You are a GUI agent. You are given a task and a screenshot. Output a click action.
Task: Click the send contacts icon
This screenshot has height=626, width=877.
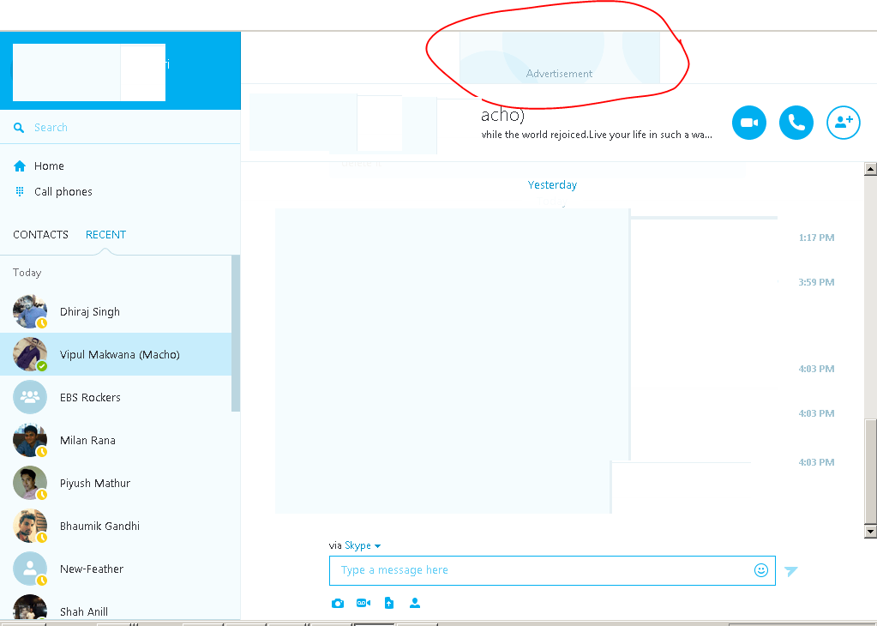pos(415,603)
